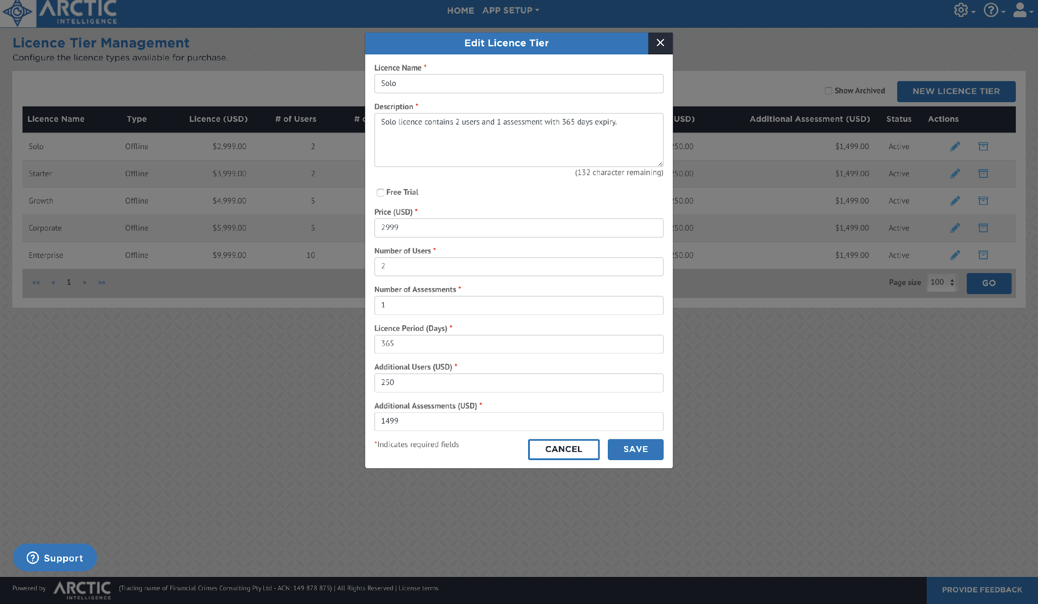Cancel editing the licence tier
This screenshot has width=1038, height=604.
tap(563, 449)
